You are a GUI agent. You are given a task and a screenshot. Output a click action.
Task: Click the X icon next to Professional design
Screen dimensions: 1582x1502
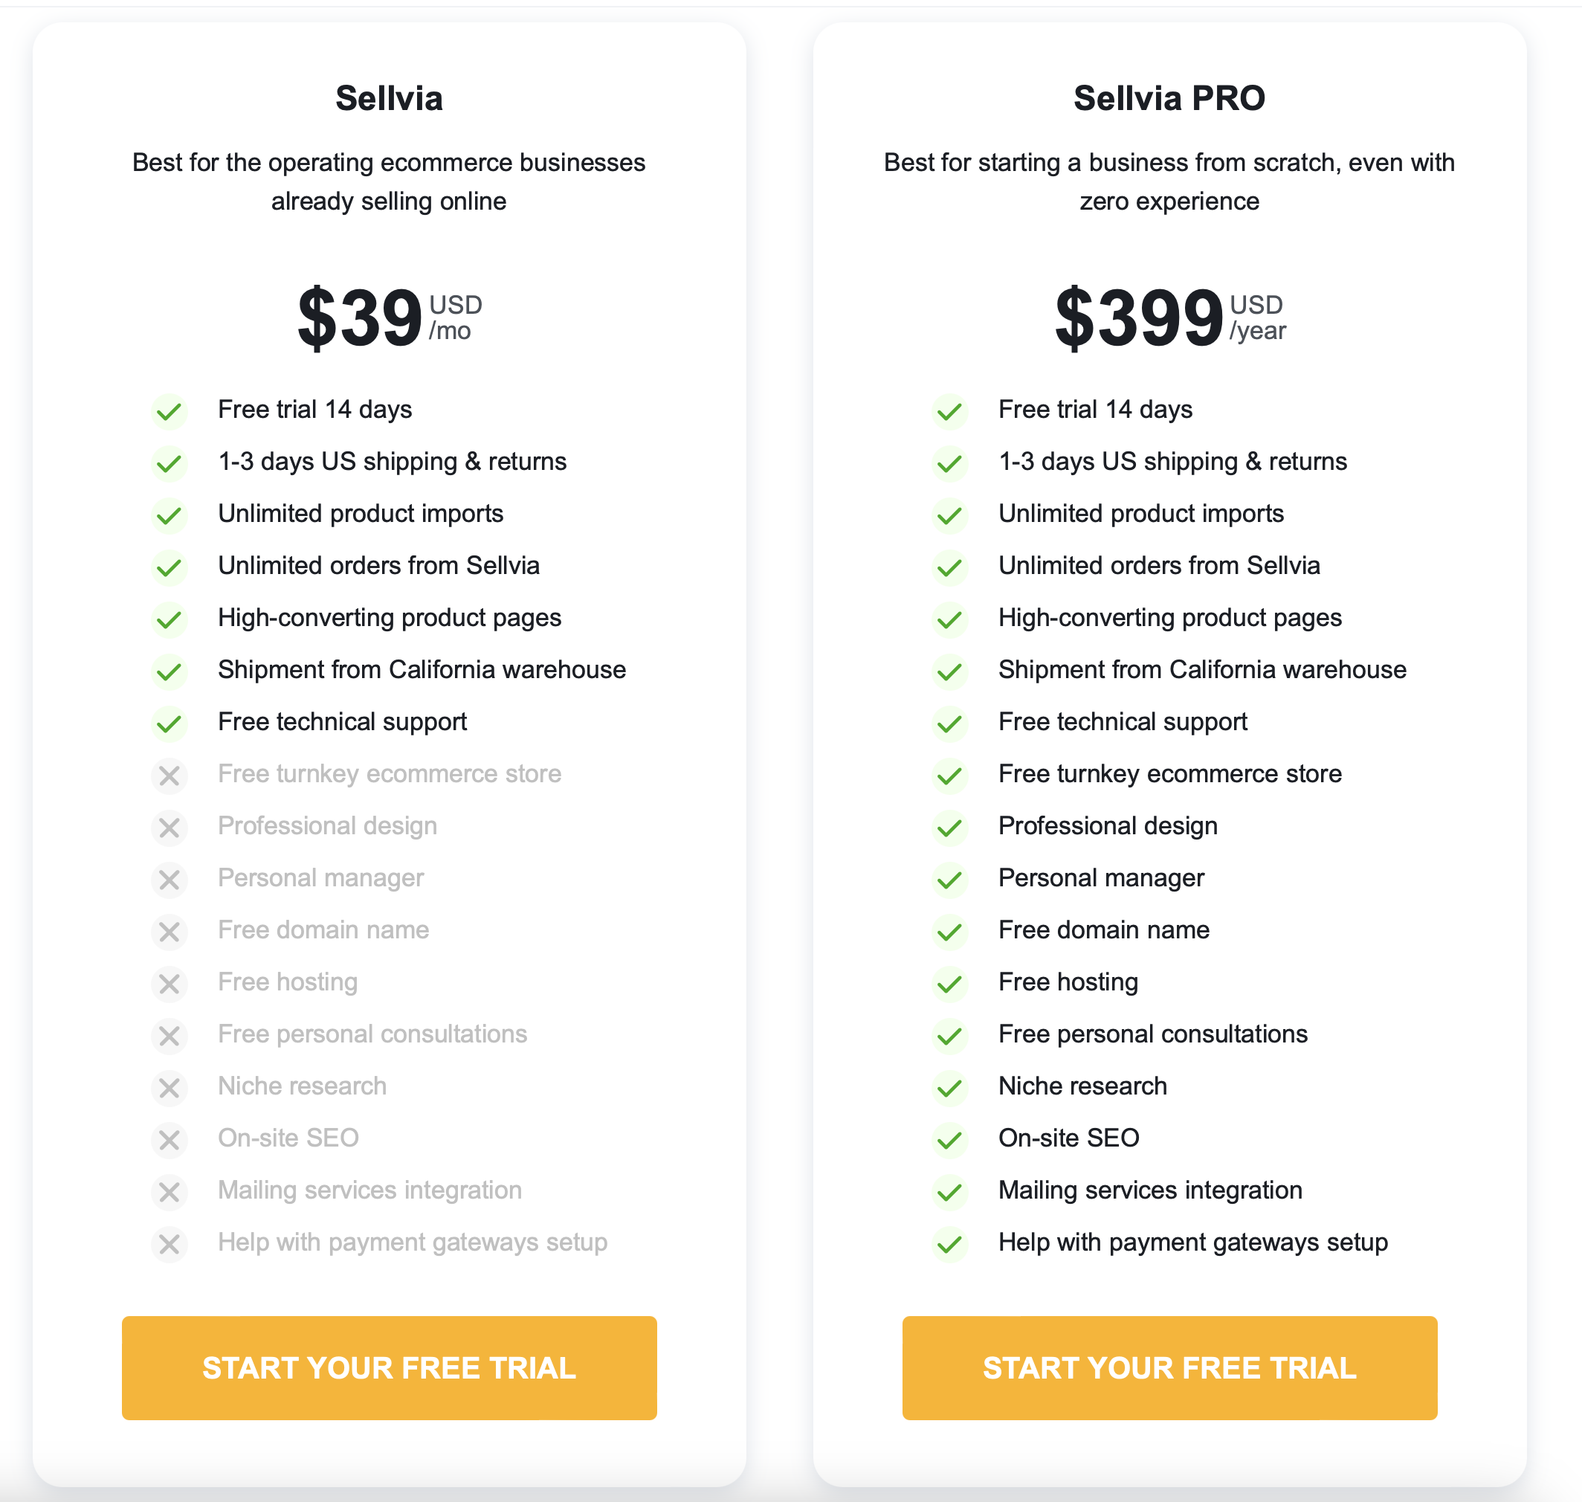169,828
